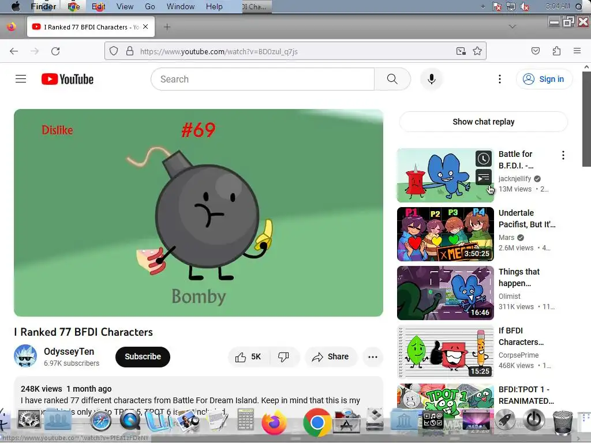Click the video player showing Bomby
Viewport: 591px width, 443px height.
pyautogui.click(x=199, y=213)
